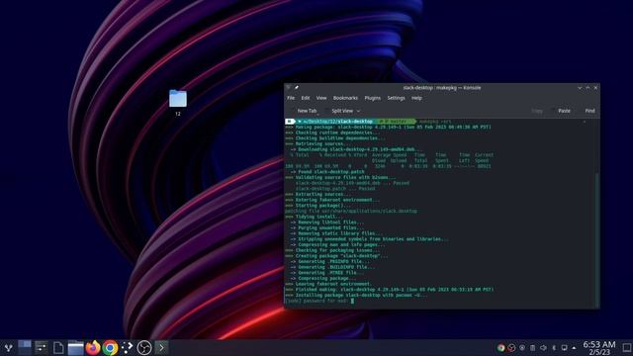Viewport: 633px width, 356px height.
Task: Click the Copy toolbar button
Action: [536, 111]
